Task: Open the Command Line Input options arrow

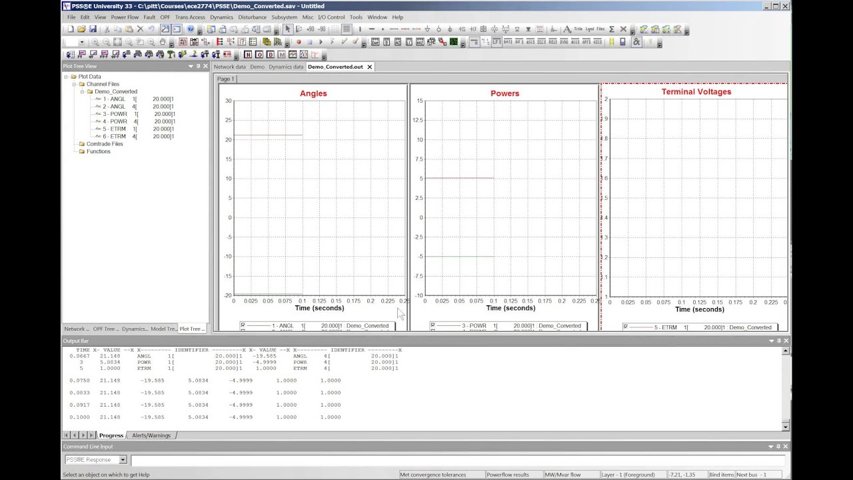Action: (x=771, y=446)
